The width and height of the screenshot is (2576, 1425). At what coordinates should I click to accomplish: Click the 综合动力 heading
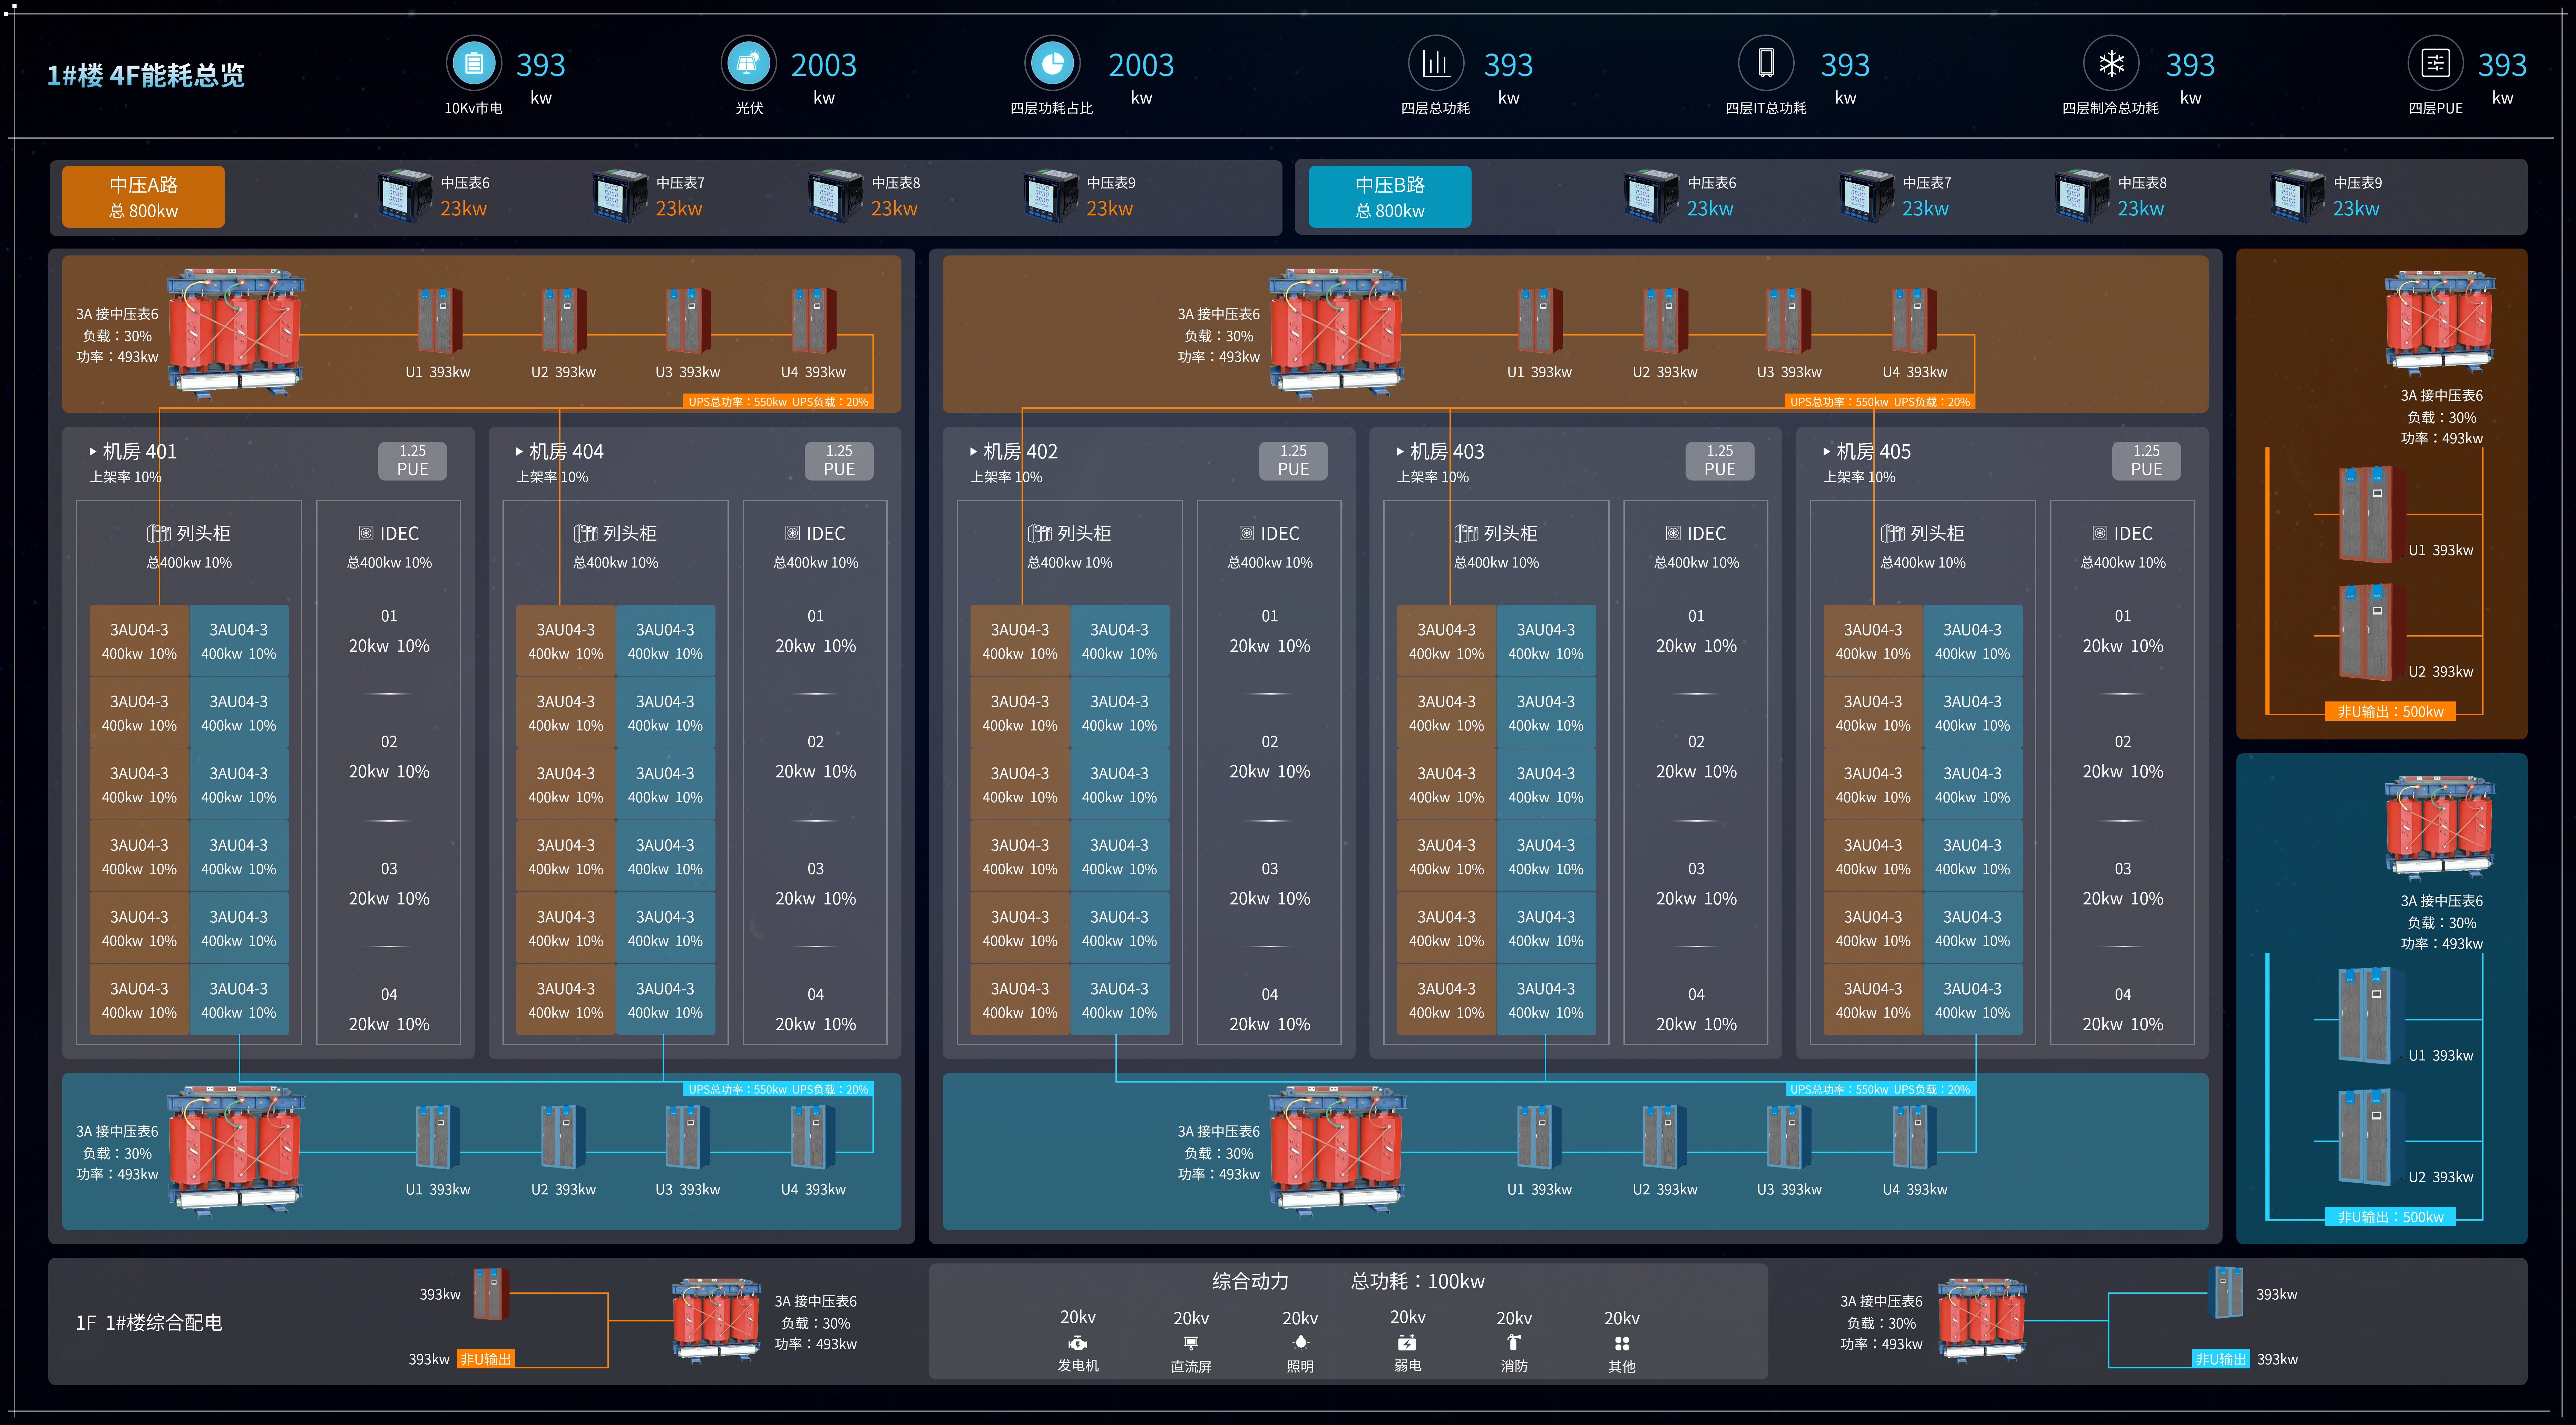(x=1250, y=1281)
